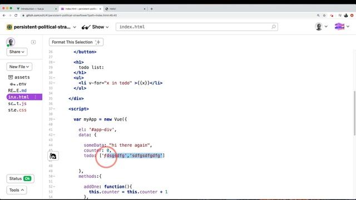Click the zoom magnifier icon in address bar
Screen dimensions: 356x200
pos(318,16)
